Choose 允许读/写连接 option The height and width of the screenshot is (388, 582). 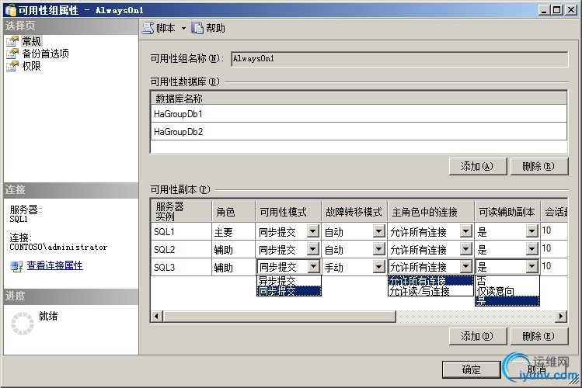click(x=430, y=291)
